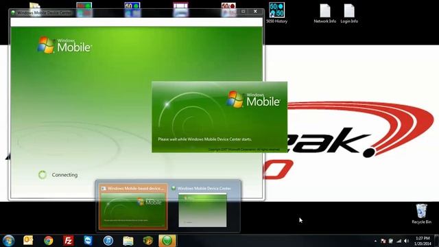The width and height of the screenshot is (439, 247).
Task: Select the Recycle Bin icon
Action: pos(421,213)
